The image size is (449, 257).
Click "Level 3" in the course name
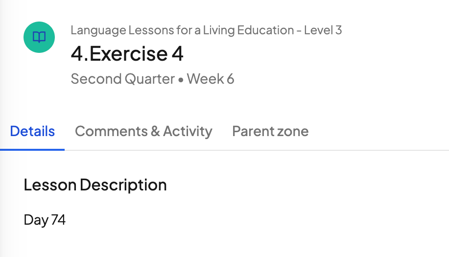323,30
